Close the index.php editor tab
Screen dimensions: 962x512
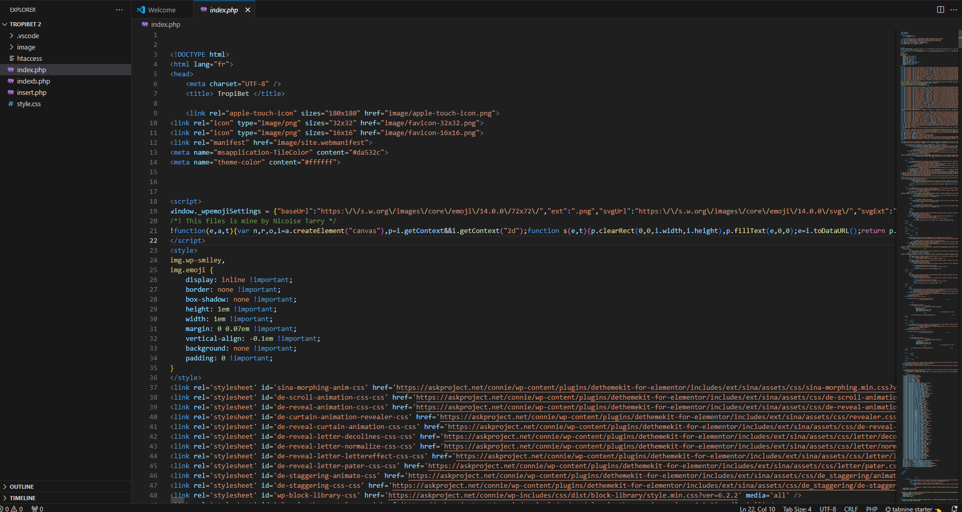248,10
